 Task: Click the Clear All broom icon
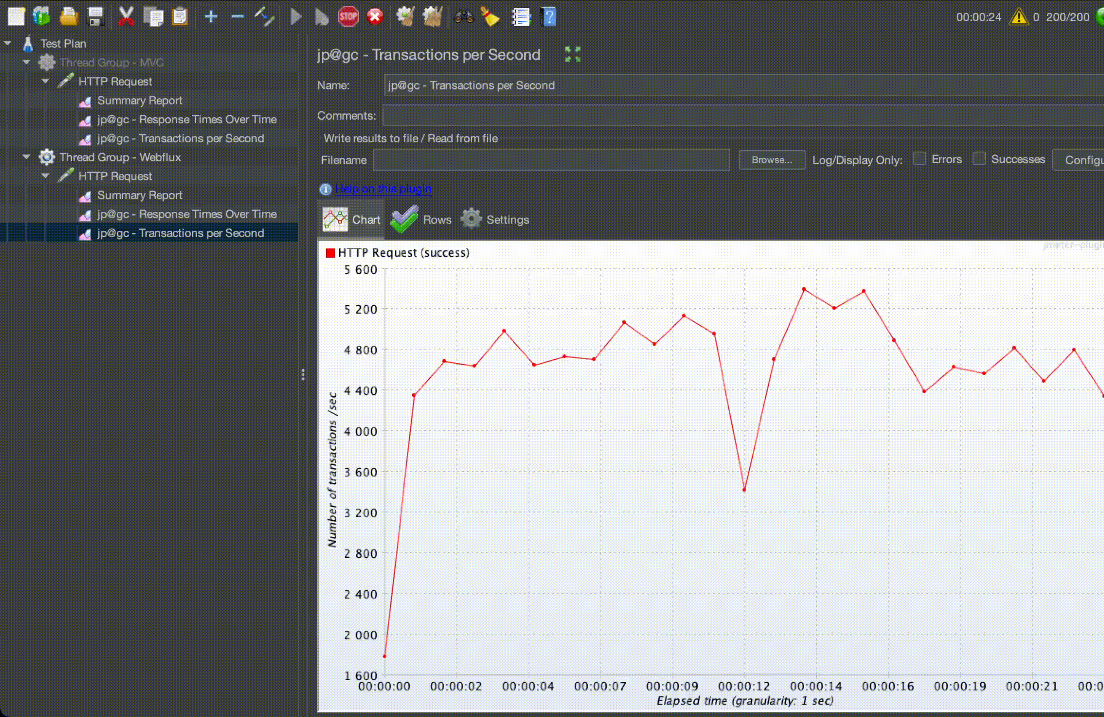pyautogui.click(x=490, y=17)
